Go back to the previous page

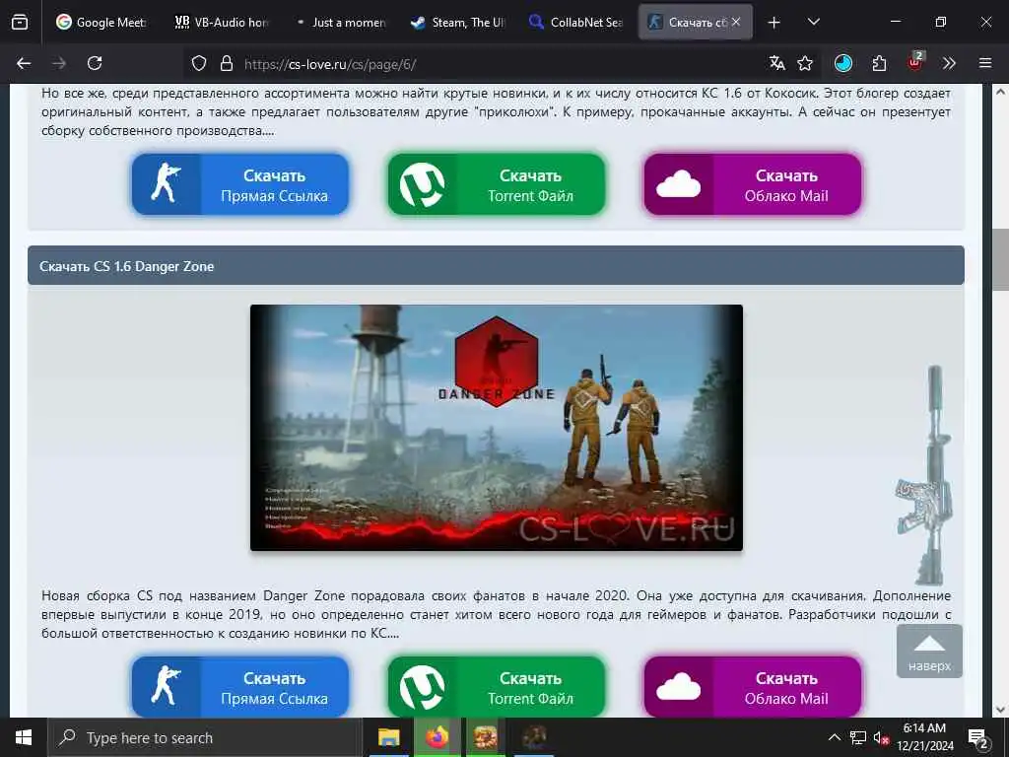pos(24,63)
